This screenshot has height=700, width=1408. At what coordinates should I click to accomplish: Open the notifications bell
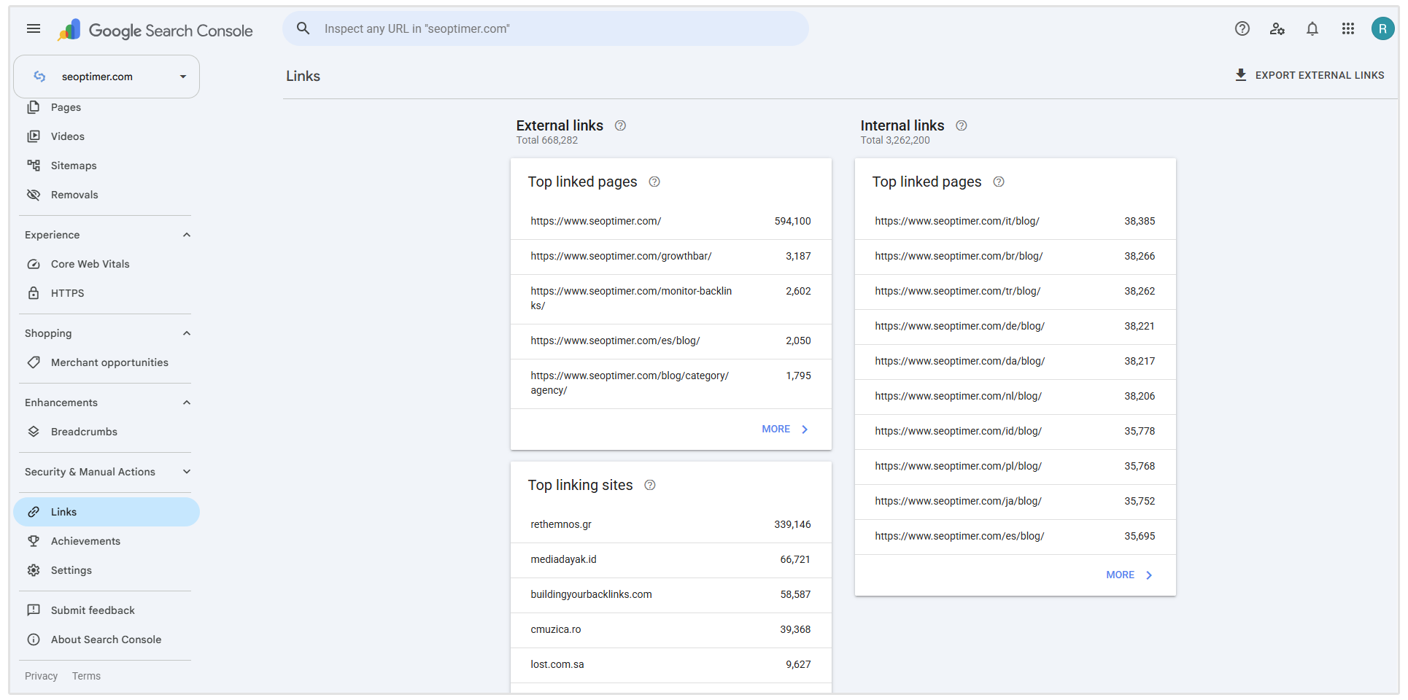[x=1312, y=29]
